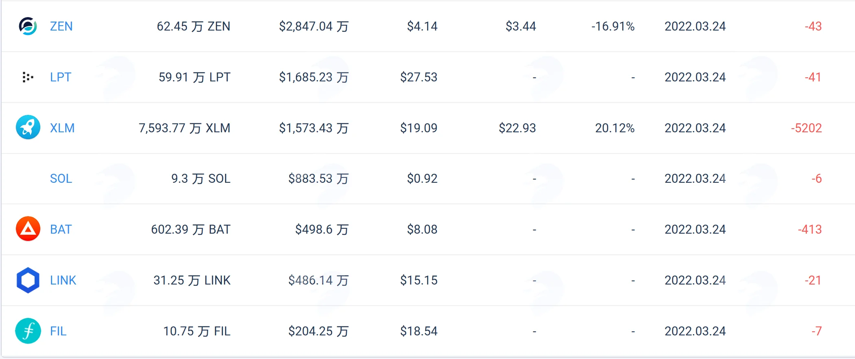
Task: Click the XLM rocket logo icon
Action: 28,127
